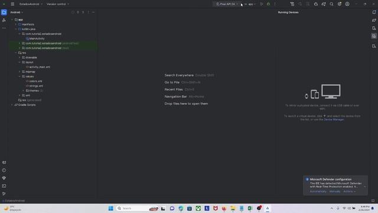Open the Gradle tool window icon
The height and width of the screenshot is (213, 378).
coord(374,20)
